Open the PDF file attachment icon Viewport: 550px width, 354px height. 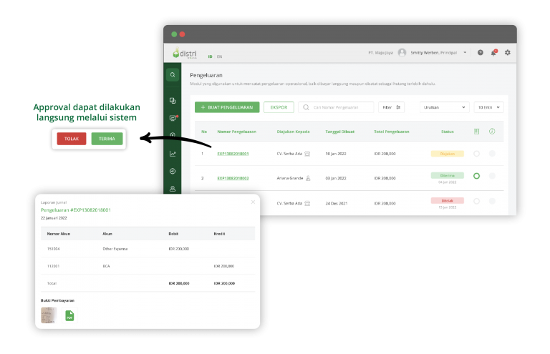coord(69,315)
